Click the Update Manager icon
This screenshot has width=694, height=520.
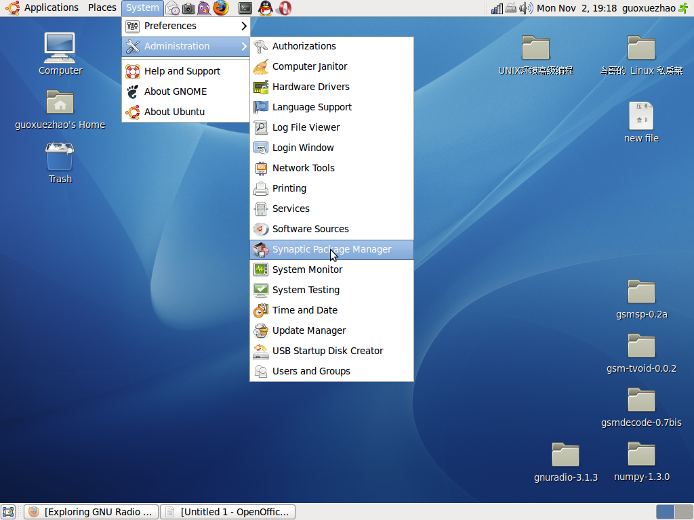[x=261, y=330]
